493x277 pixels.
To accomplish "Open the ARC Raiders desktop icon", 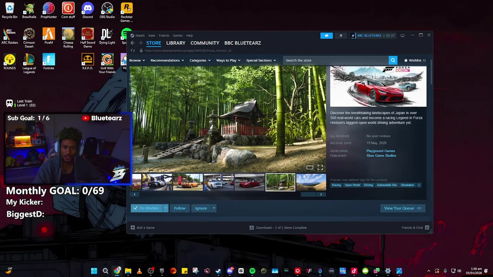I will [10, 36].
